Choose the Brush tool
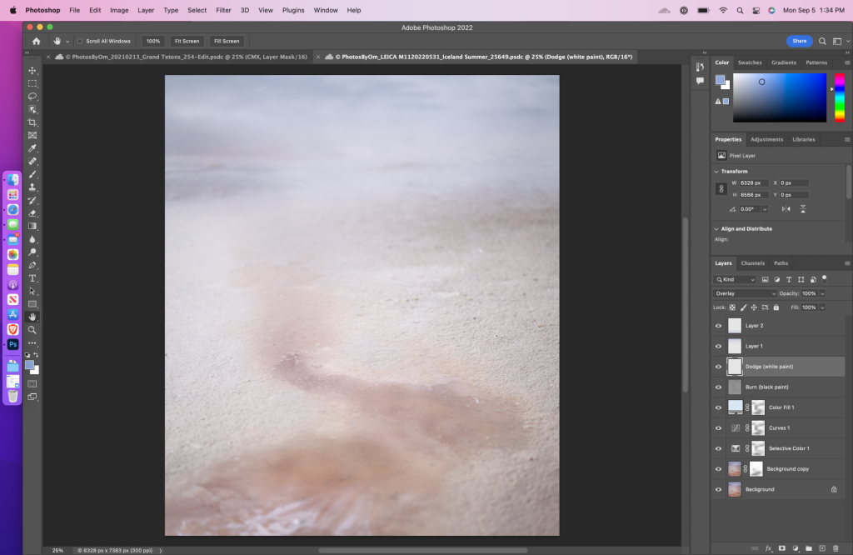 [32, 174]
